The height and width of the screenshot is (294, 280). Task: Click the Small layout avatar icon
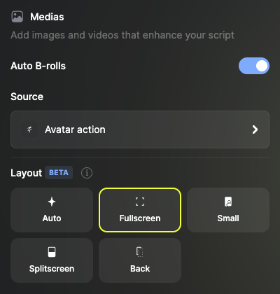pyautogui.click(x=228, y=202)
